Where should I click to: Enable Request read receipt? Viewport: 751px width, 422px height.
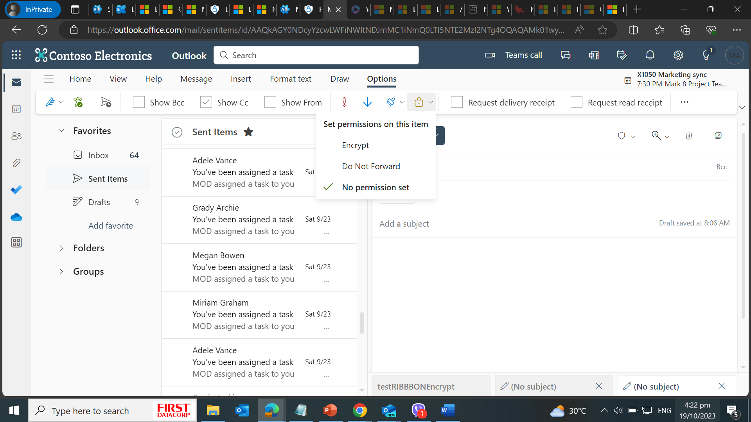[x=576, y=102]
